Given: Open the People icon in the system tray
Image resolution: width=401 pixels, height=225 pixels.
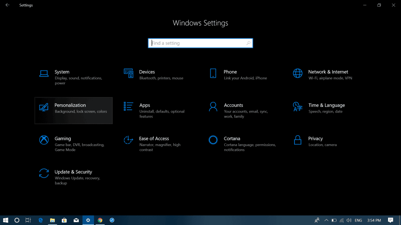Looking at the screenshot, I should coord(317,220).
